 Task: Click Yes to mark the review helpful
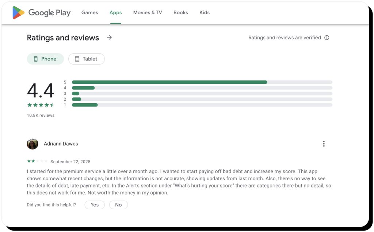click(x=94, y=205)
